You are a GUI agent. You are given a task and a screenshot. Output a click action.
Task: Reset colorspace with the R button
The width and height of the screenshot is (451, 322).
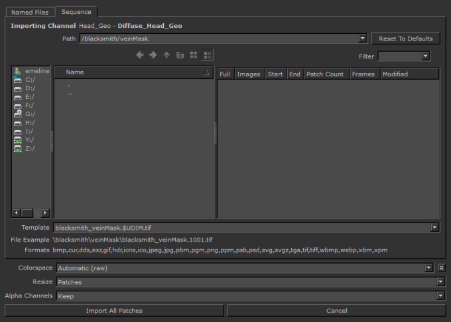click(x=442, y=268)
